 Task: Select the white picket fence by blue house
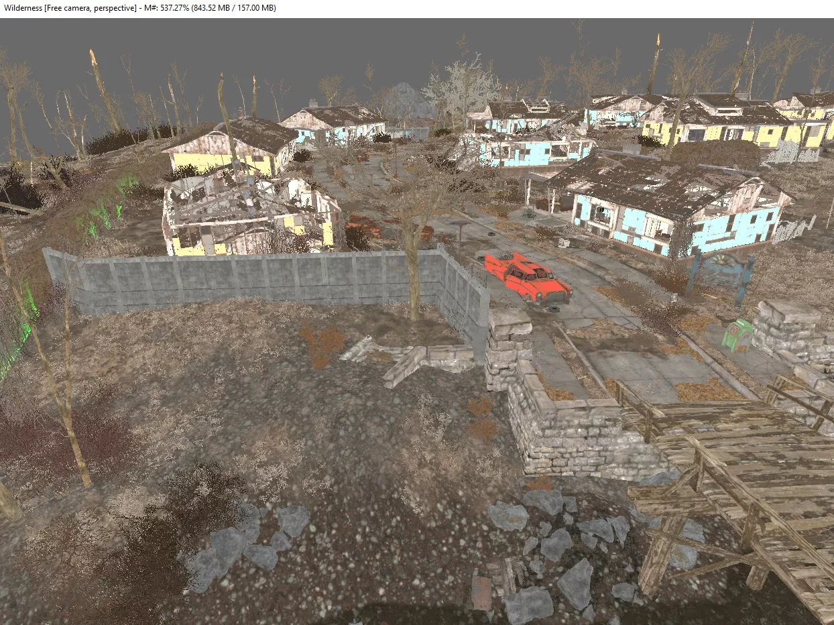tap(794, 230)
